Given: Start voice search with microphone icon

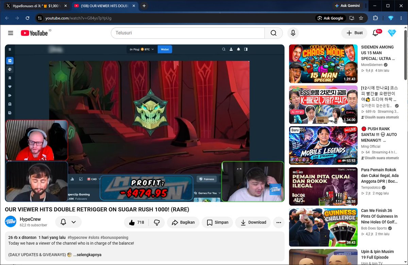Looking at the screenshot, I should coord(293,33).
